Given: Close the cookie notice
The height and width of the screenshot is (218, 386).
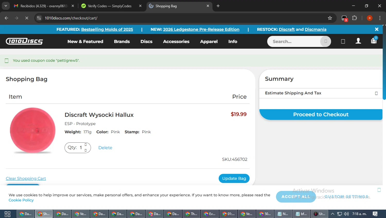Looking at the screenshot, I should pyautogui.click(x=379, y=190).
